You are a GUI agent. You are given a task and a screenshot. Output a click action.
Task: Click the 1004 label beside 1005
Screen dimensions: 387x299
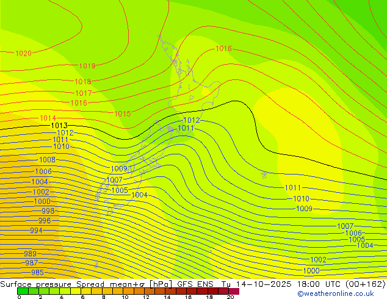pyautogui.click(x=139, y=195)
